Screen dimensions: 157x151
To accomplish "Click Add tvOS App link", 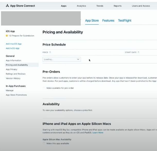I will 13,48.
